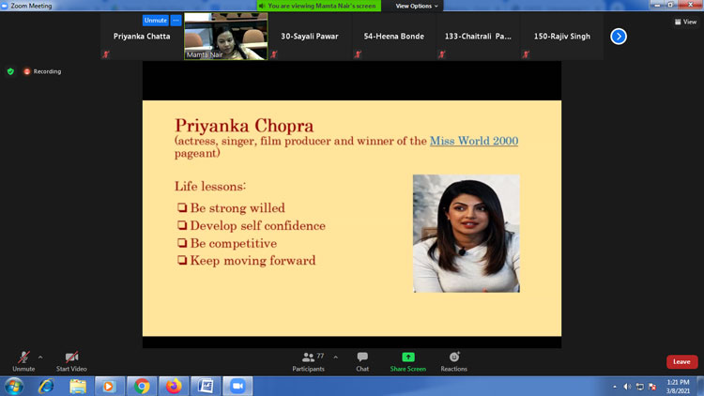Click the Priyanka Chopra photo on slide
The width and height of the screenshot is (704, 396).
[x=467, y=234]
